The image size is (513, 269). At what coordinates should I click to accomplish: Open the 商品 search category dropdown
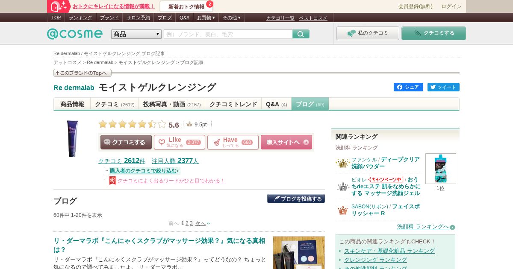click(x=136, y=34)
